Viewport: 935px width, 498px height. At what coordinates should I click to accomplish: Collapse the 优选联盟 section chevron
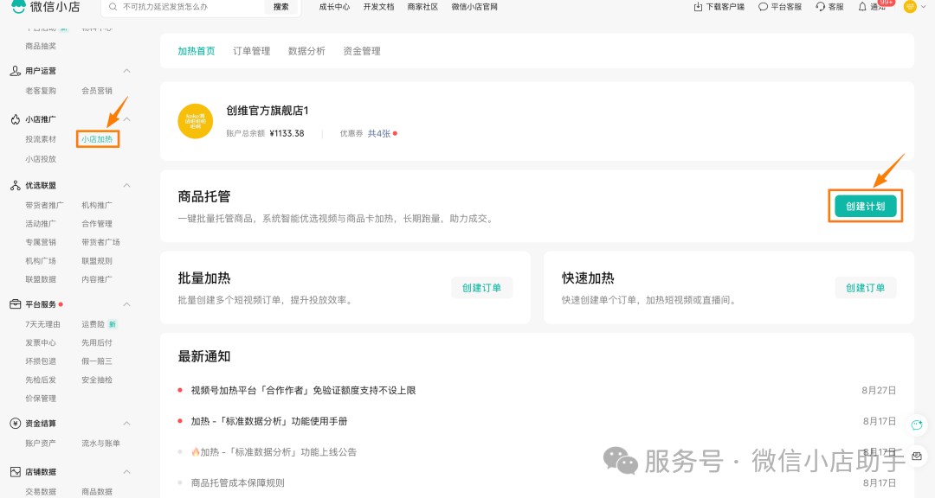coord(127,185)
